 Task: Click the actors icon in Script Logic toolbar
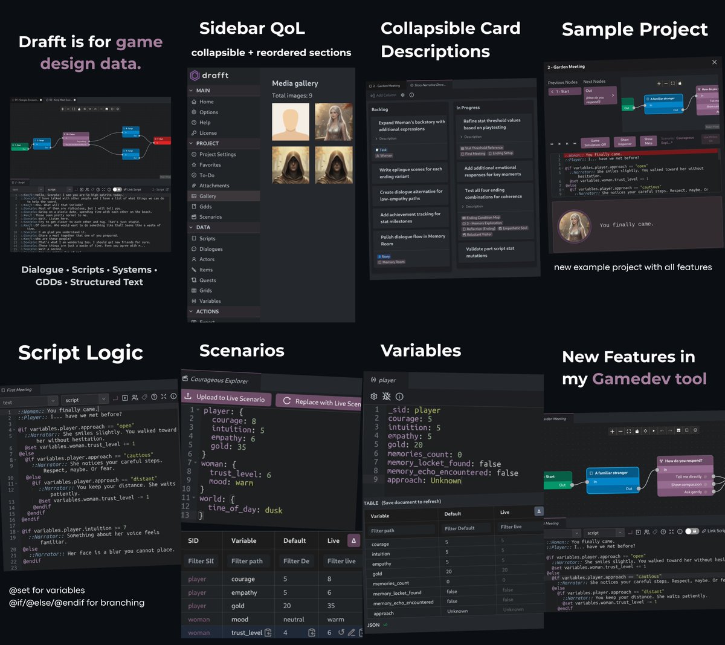click(135, 398)
